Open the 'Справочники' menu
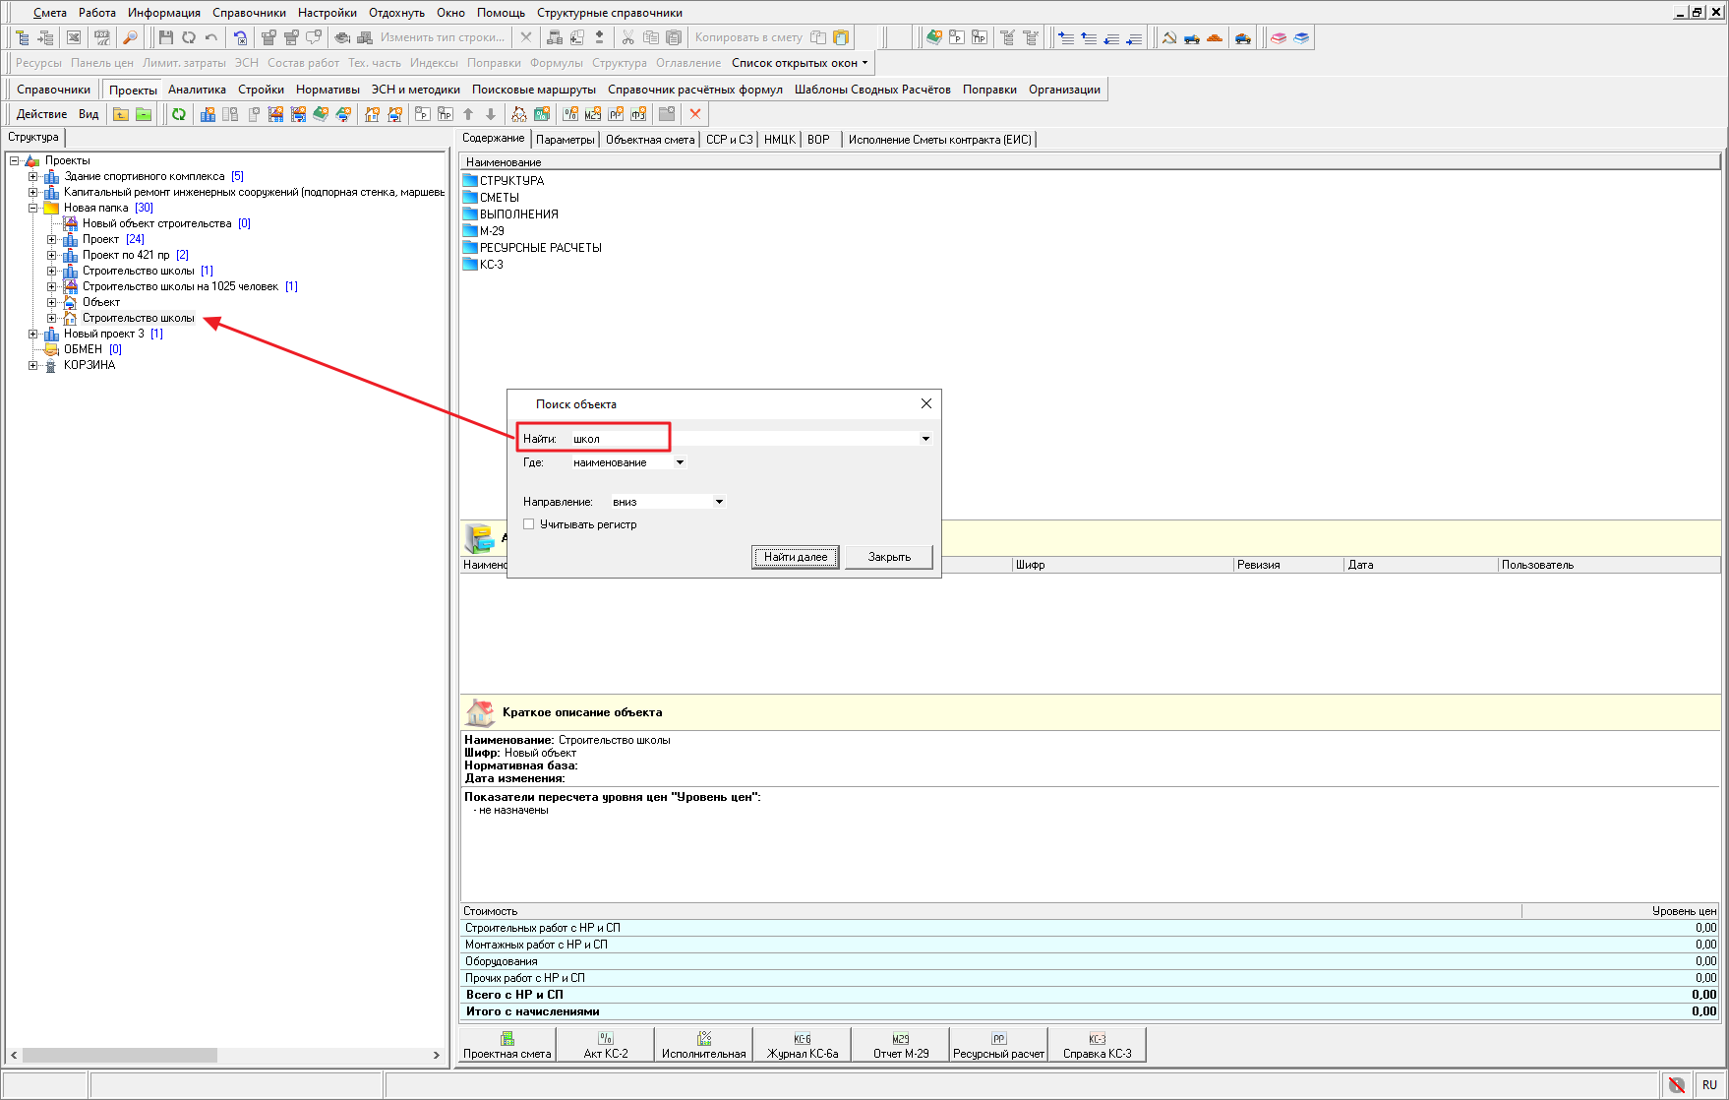 249,13
